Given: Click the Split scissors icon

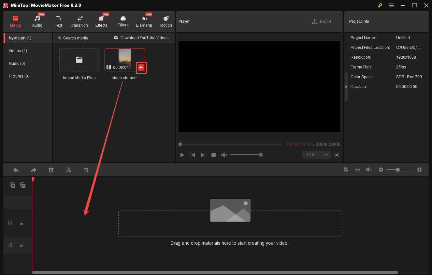Looking at the screenshot, I should click(x=69, y=170).
